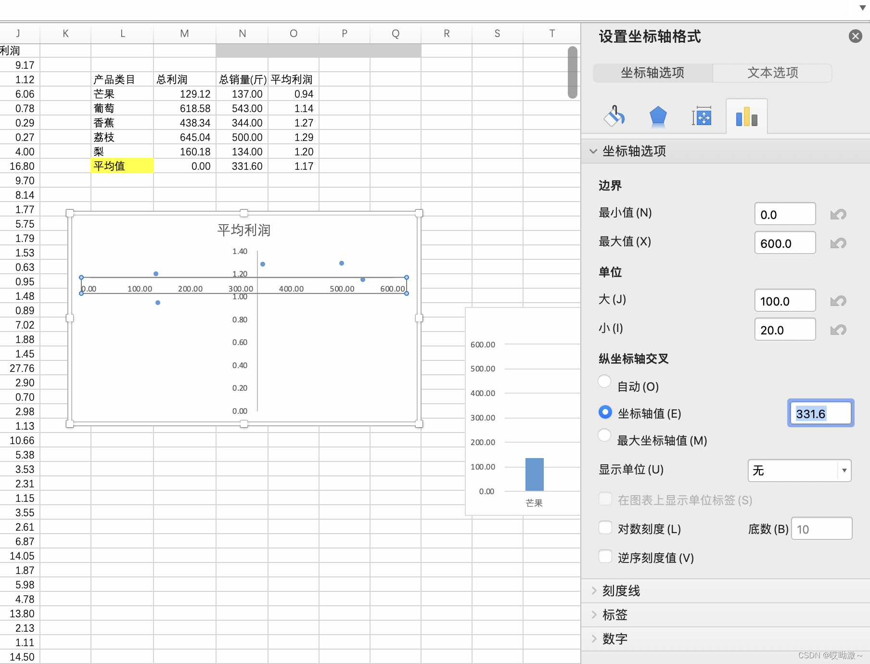Select column O header
Viewport: 870px width, 664px height.
click(294, 33)
